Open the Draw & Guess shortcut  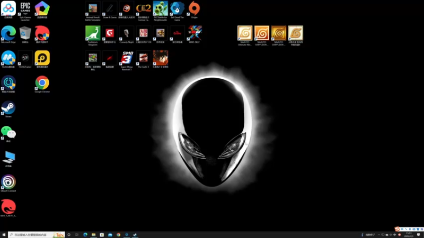click(x=110, y=10)
